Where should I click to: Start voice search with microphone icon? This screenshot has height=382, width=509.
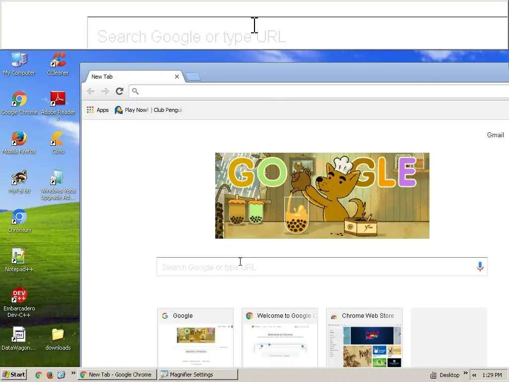(x=480, y=267)
